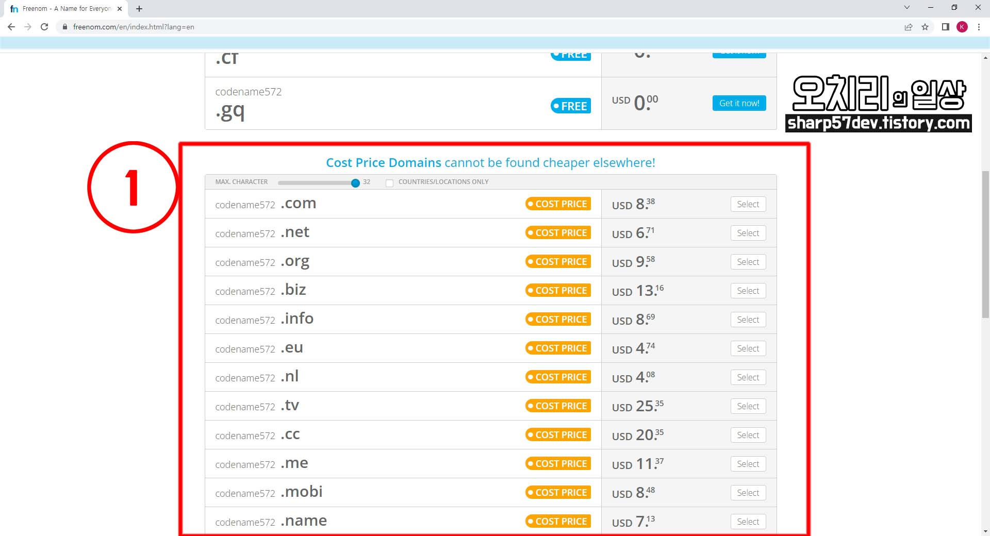Click COST PRICE badge for .cc
The height and width of the screenshot is (536, 990).
point(558,435)
